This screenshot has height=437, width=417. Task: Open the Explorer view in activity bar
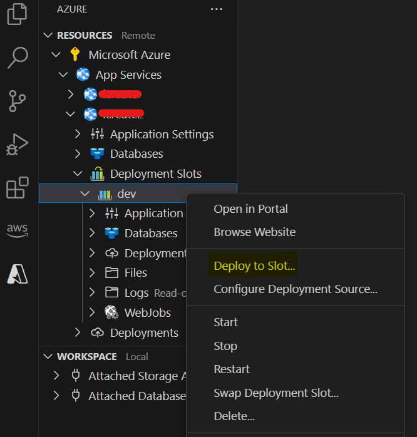17,14
